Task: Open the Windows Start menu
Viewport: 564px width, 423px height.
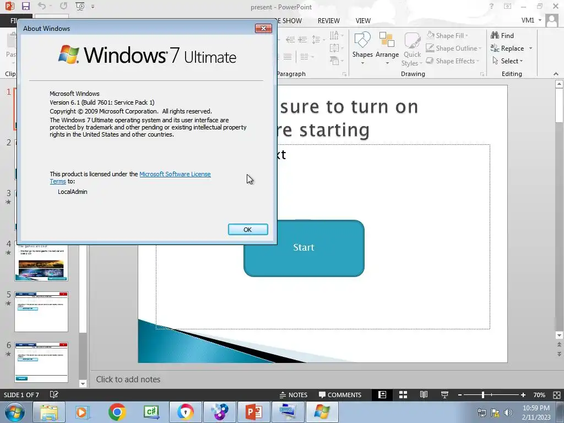Action: [x=15, y=412]
